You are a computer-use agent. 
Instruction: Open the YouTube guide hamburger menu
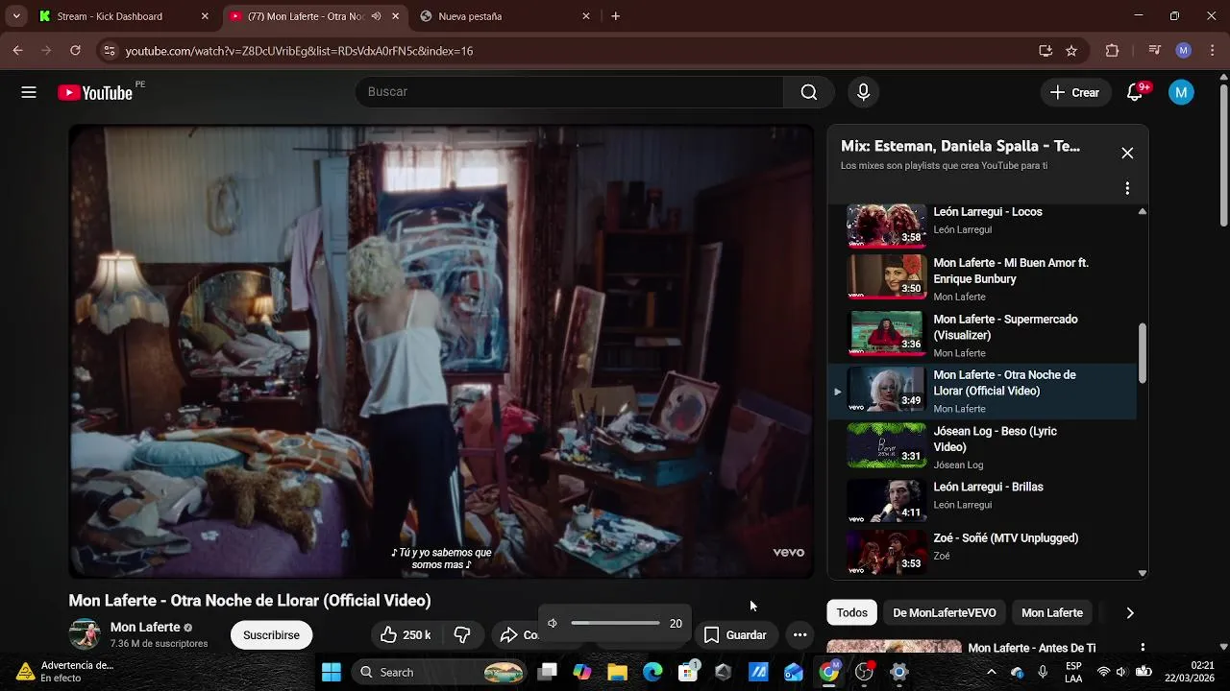click(29, 92)
